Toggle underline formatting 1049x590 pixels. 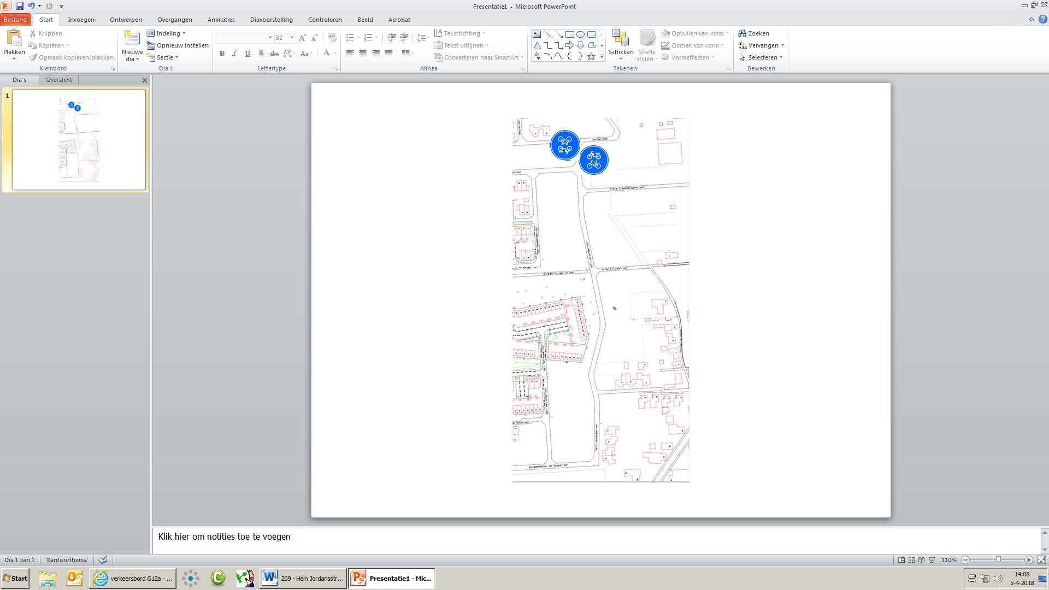coord(248,54)
